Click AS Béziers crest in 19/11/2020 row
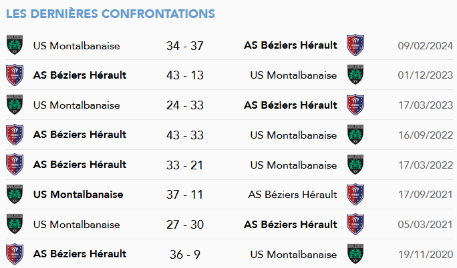The image size is (457, 268). (15, 254)
